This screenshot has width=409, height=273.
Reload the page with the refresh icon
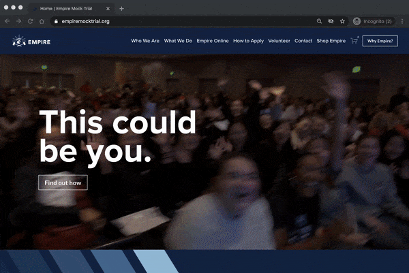click(x=30, y=21)
